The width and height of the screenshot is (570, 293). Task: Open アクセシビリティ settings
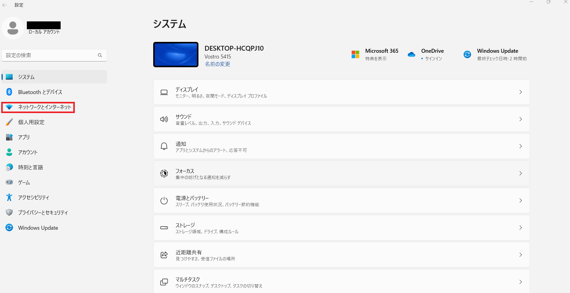click(x=54, y=197)
